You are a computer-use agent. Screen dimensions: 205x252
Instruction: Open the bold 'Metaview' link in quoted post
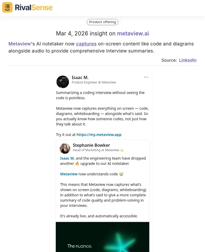pos(69,174)
